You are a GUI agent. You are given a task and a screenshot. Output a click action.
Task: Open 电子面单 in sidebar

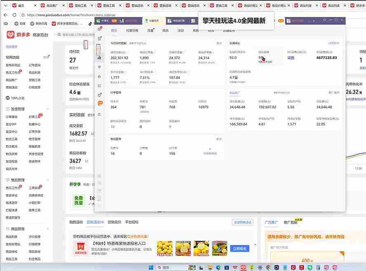tap(35, 139)
